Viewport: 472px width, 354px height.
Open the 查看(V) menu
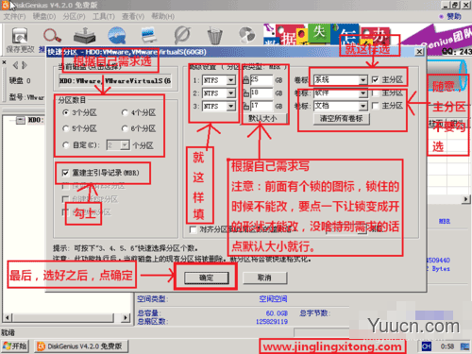pos(133,16)
